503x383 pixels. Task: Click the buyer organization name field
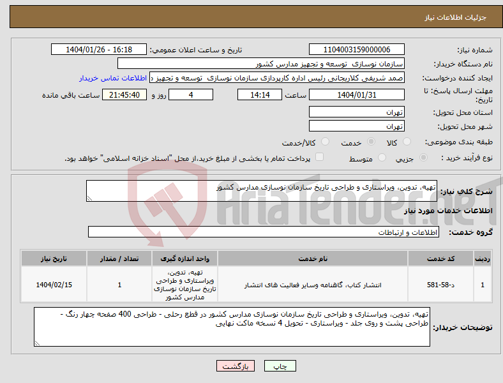point(261,63)
